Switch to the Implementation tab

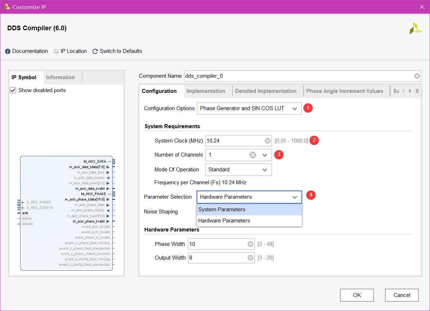point(206,91)
